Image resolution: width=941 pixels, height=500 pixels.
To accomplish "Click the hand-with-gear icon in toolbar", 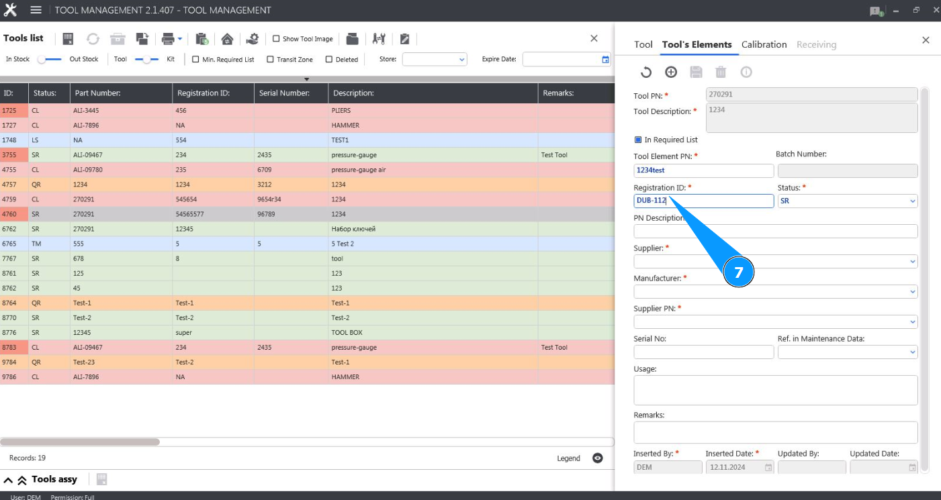I will (x=253, y=39).
